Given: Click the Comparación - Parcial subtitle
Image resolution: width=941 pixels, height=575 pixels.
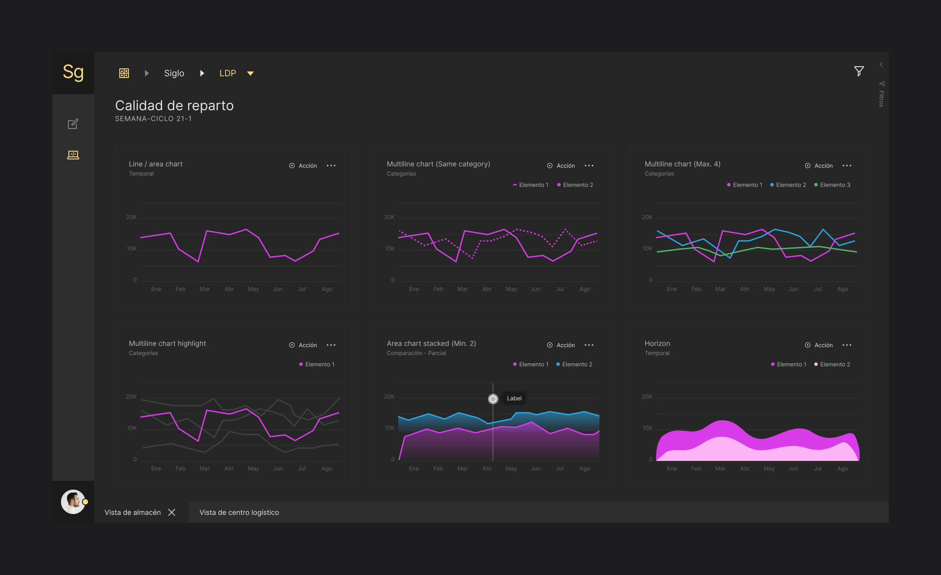Looking at the screenshot, I should pos(416,353).
